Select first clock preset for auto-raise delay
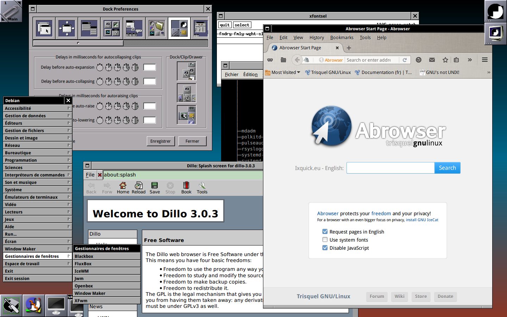 (x=100, y=106)
